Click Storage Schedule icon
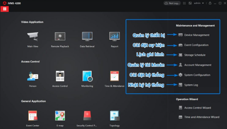The width and height of the screenshot is (227, 129). click(180, 55)
